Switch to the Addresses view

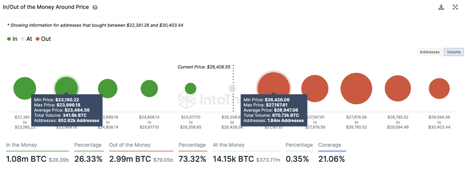[430, 52]
